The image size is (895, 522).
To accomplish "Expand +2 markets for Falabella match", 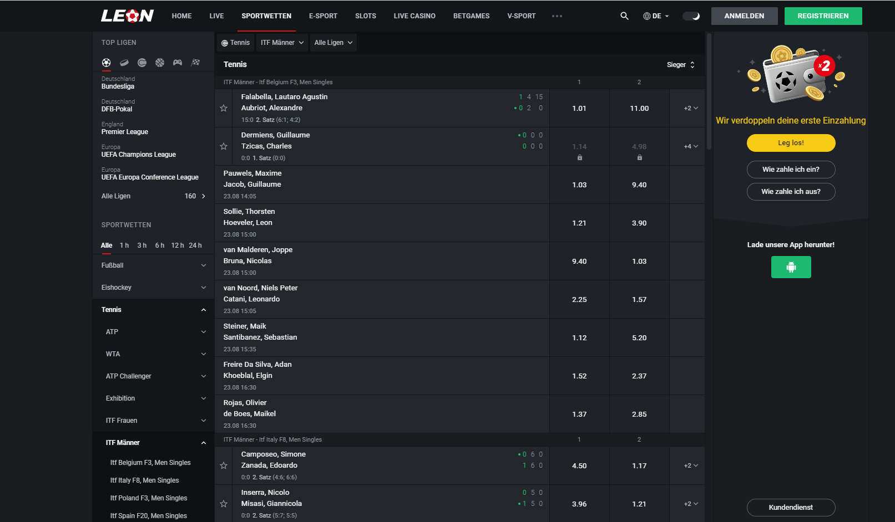I will (691, 108).
